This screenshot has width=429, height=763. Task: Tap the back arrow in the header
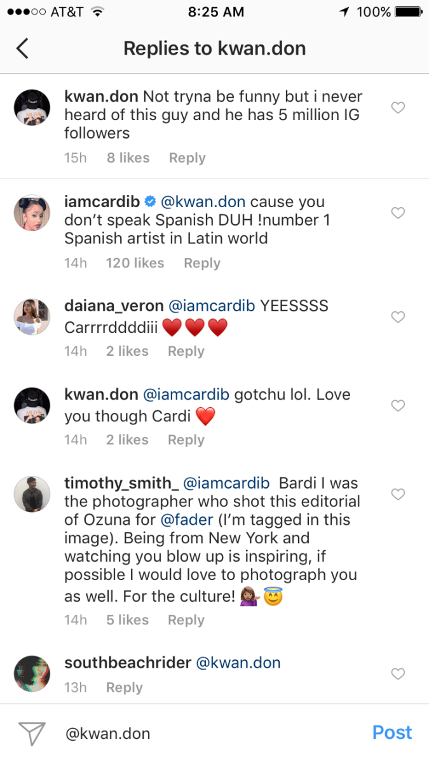tap(23, 48)
